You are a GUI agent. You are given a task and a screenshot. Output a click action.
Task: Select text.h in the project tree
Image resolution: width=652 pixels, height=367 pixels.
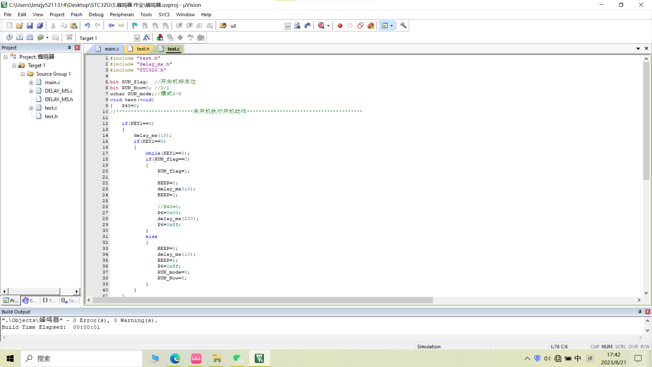coord(51,116)
